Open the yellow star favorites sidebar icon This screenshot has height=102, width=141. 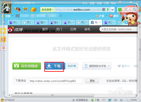click(3, 31)
